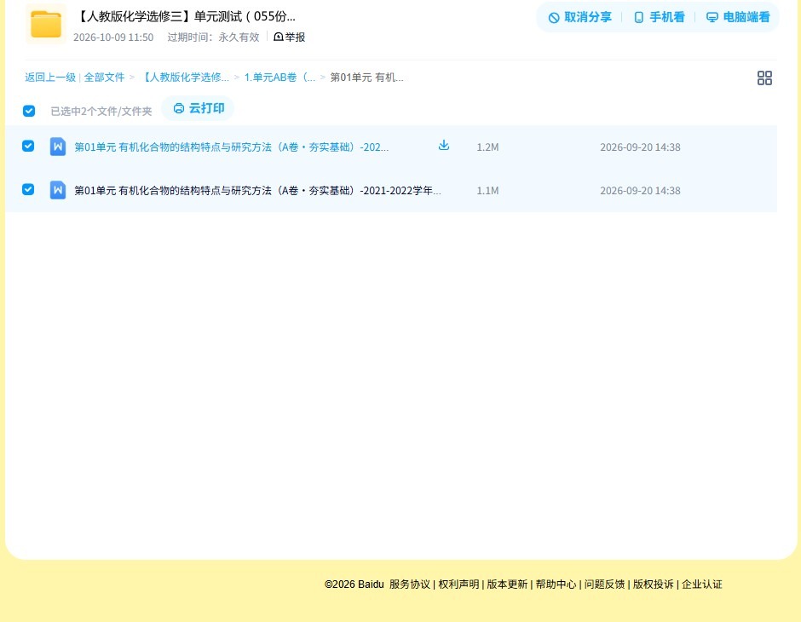Go back via 返回上一级
801x622 pixels.
[50, 78]
